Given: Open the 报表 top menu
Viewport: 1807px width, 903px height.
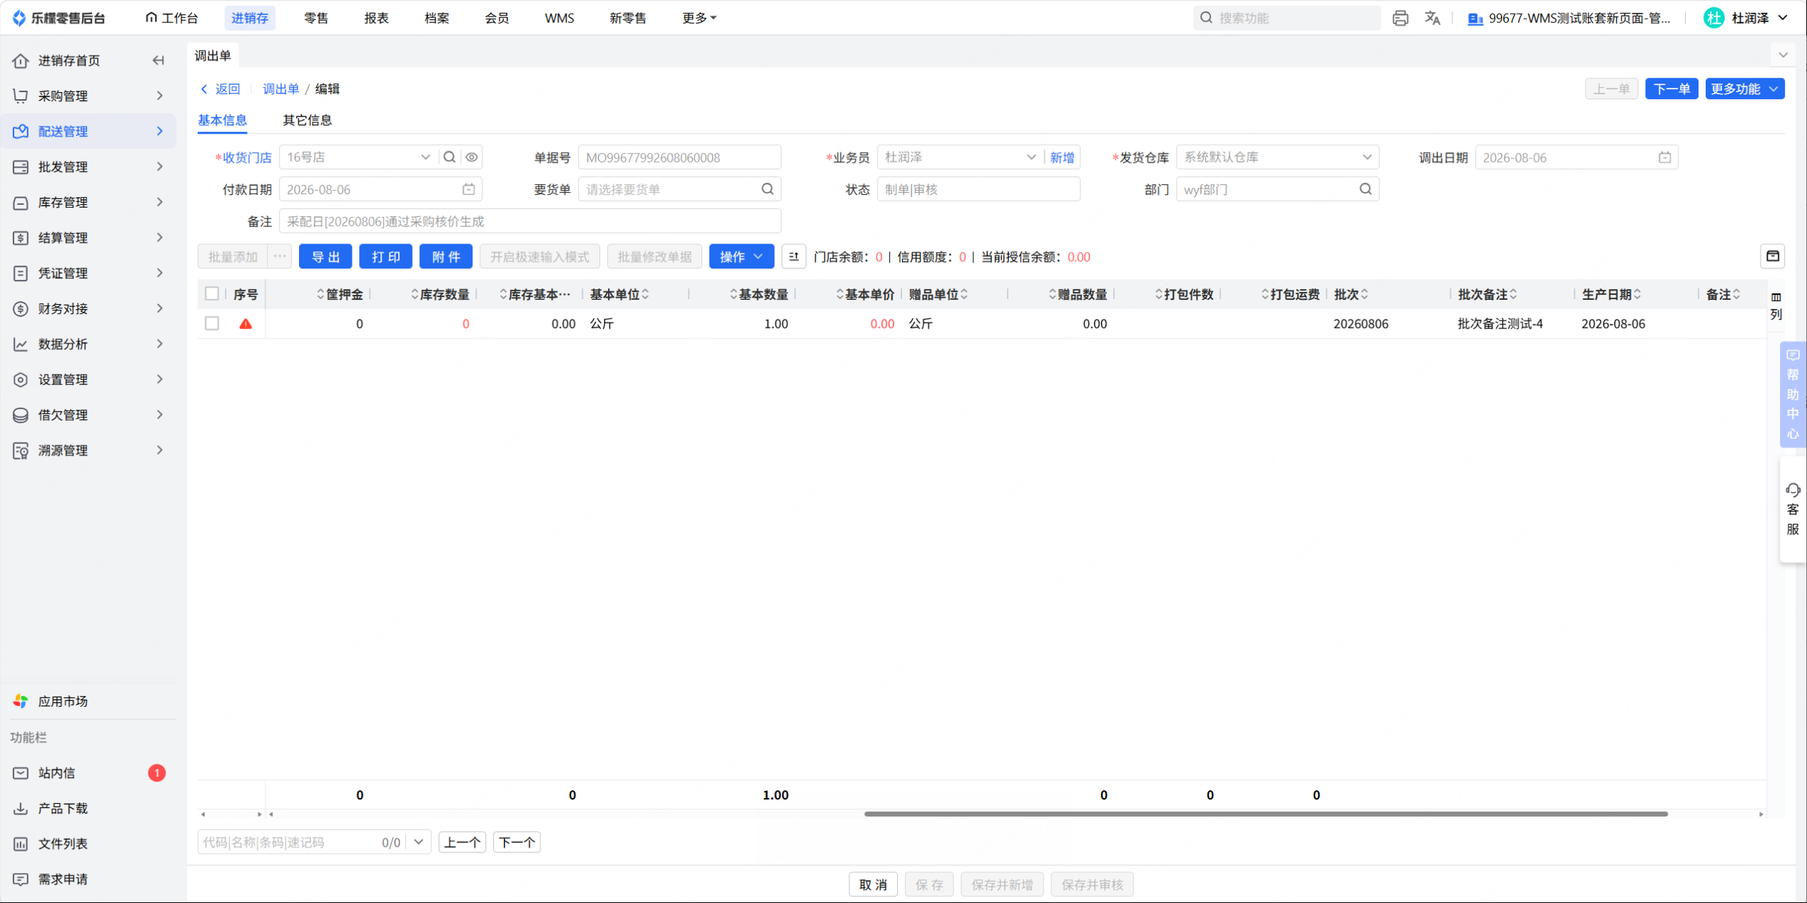Looking at the screenshot, I should click(376, 18).
